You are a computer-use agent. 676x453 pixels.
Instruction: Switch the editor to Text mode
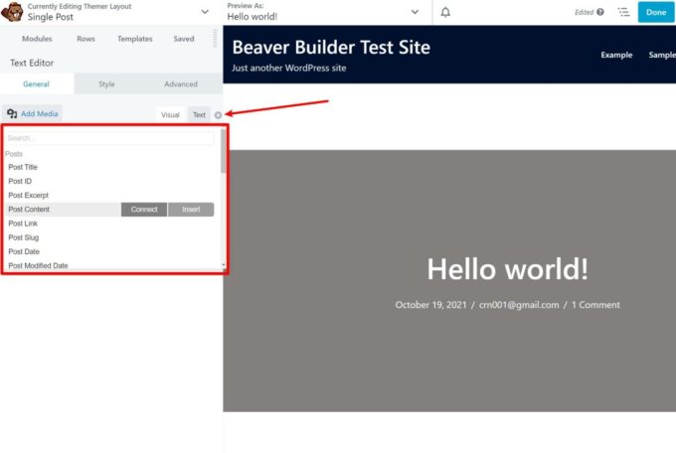point(199,114)
